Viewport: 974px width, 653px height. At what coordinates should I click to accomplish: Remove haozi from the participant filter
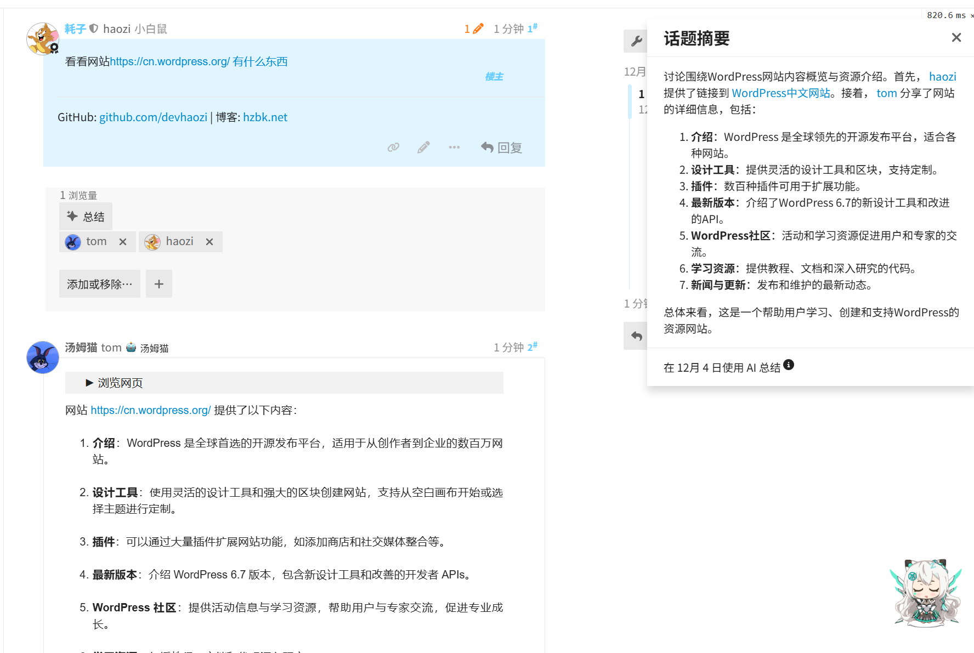[209, 242]
